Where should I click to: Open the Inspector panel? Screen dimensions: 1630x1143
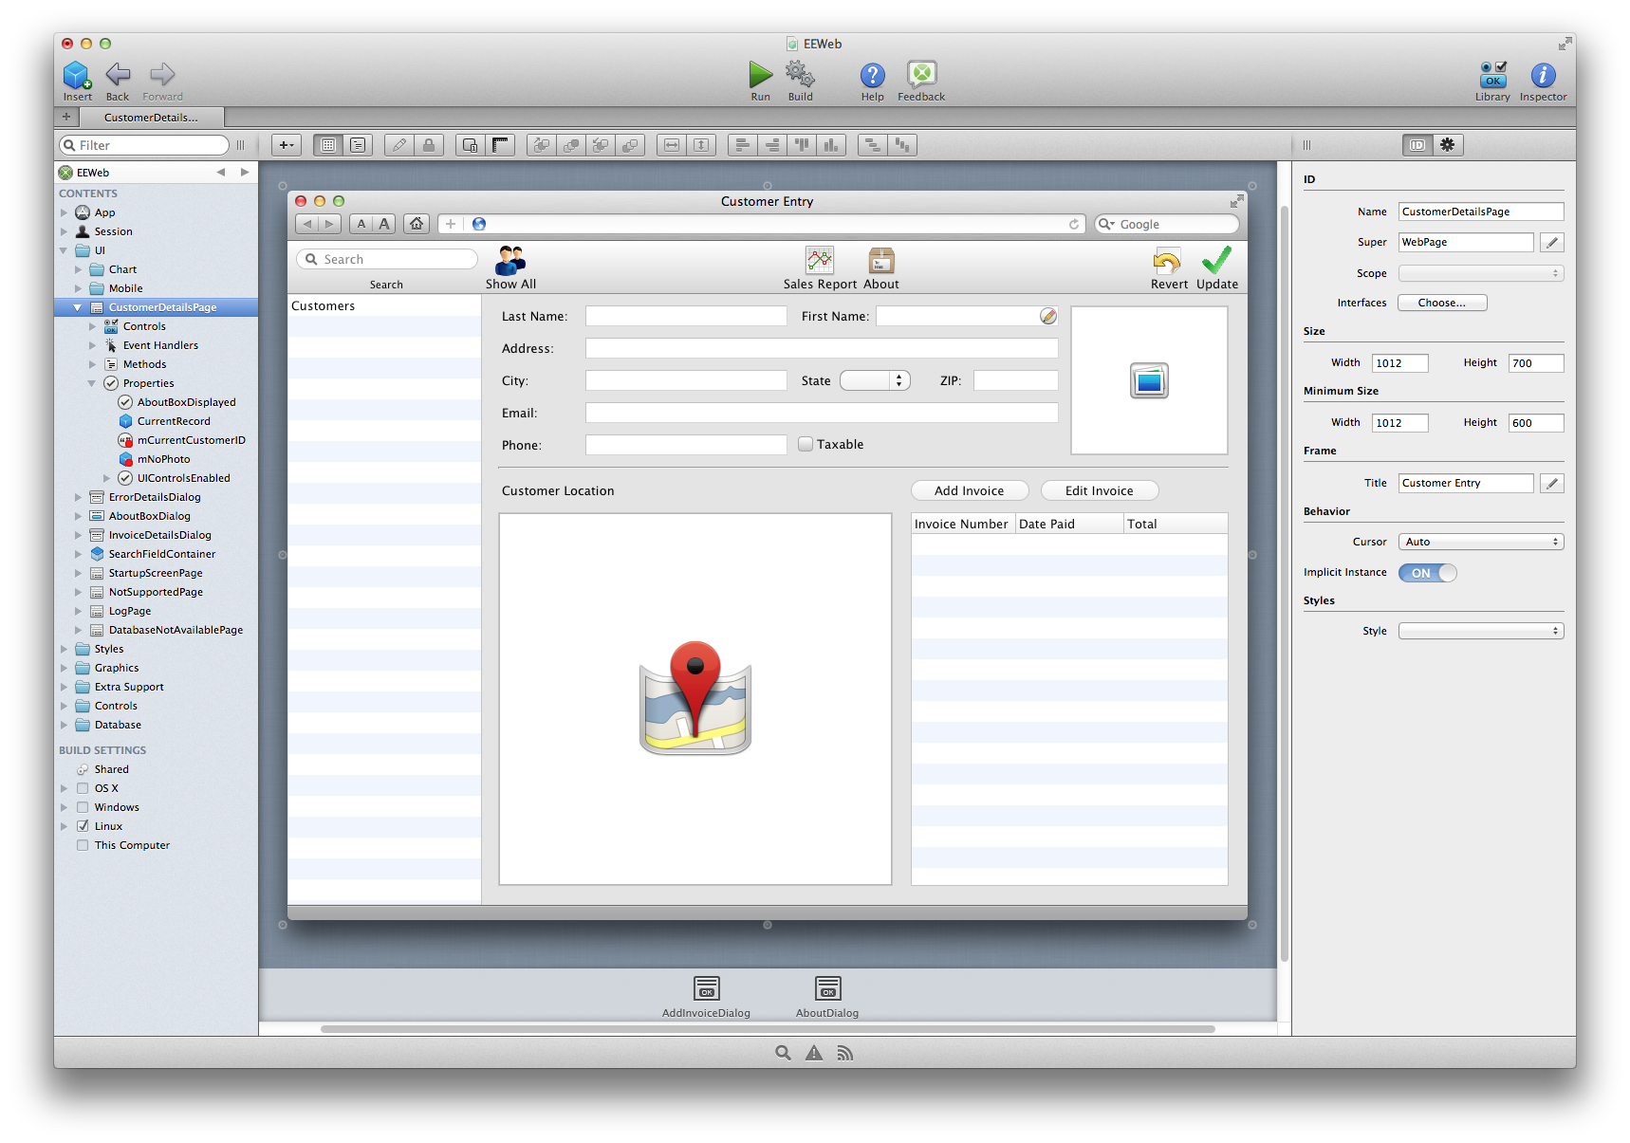[1543, 75]
